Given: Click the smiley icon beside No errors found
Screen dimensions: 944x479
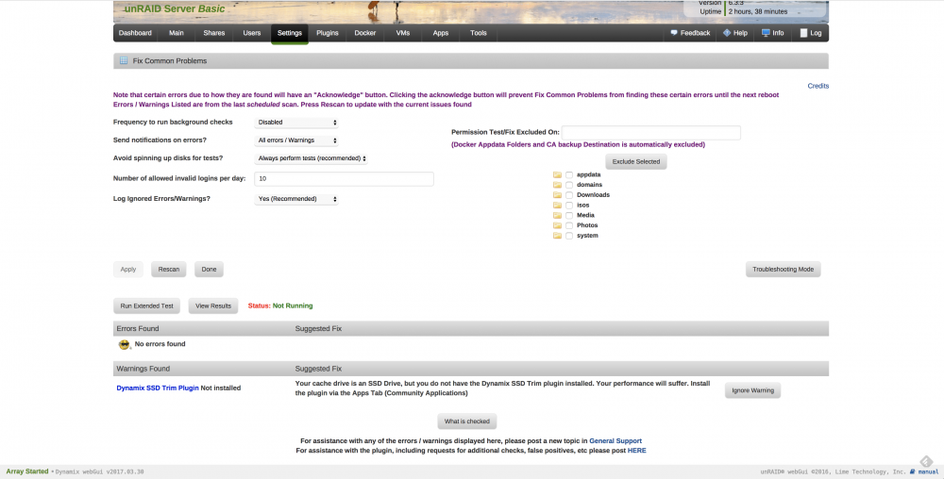Looking at the screenshot, I should click(125, 344).
